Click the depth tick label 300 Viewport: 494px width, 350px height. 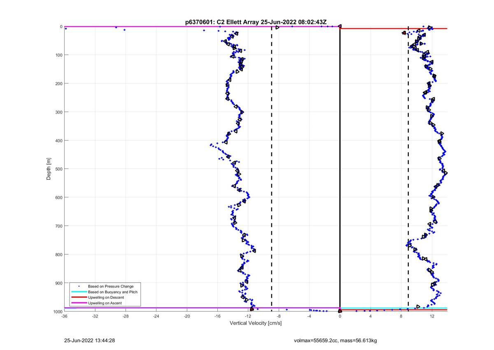coord(58,112)
